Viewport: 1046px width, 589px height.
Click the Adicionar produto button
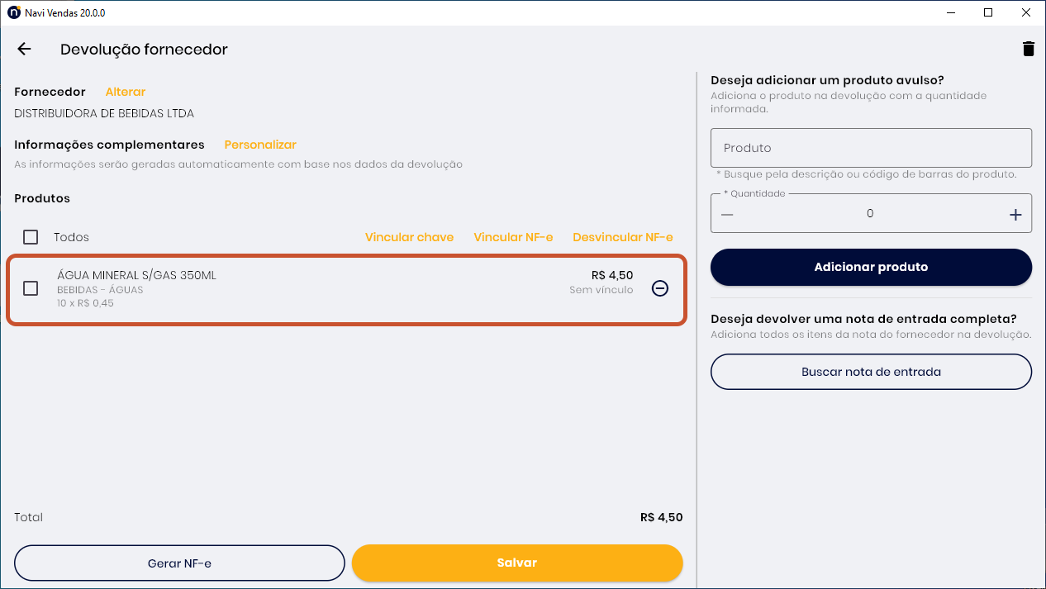coord(871,267)
